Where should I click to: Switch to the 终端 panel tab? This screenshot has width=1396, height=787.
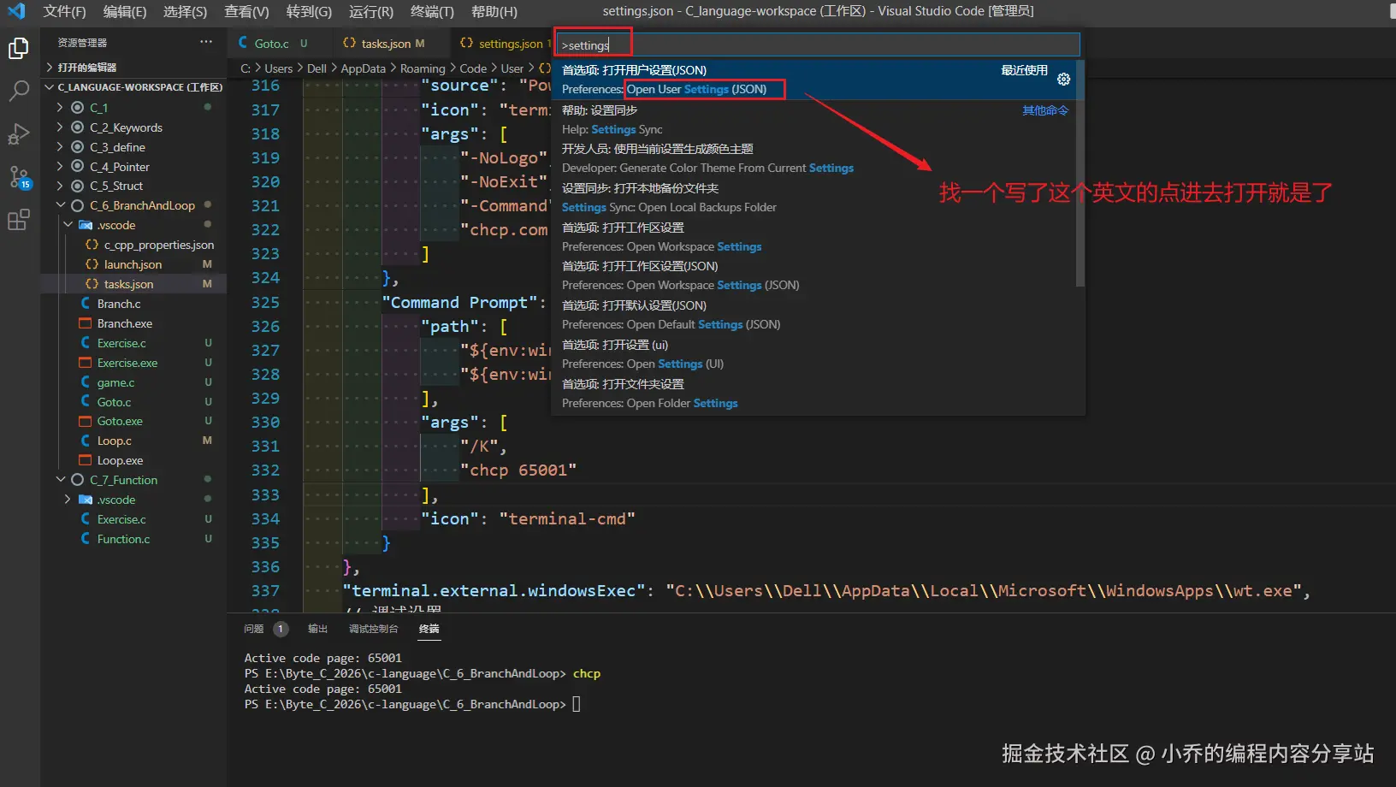(x=429, y=629)
